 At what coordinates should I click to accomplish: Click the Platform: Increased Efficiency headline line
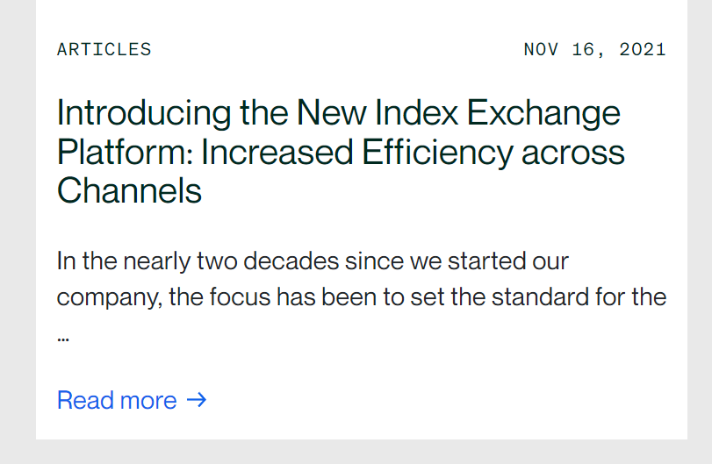341,153
